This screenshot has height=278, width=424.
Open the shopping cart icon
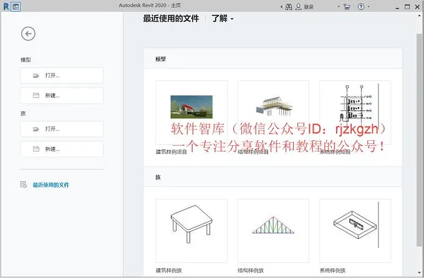(347, 7)
